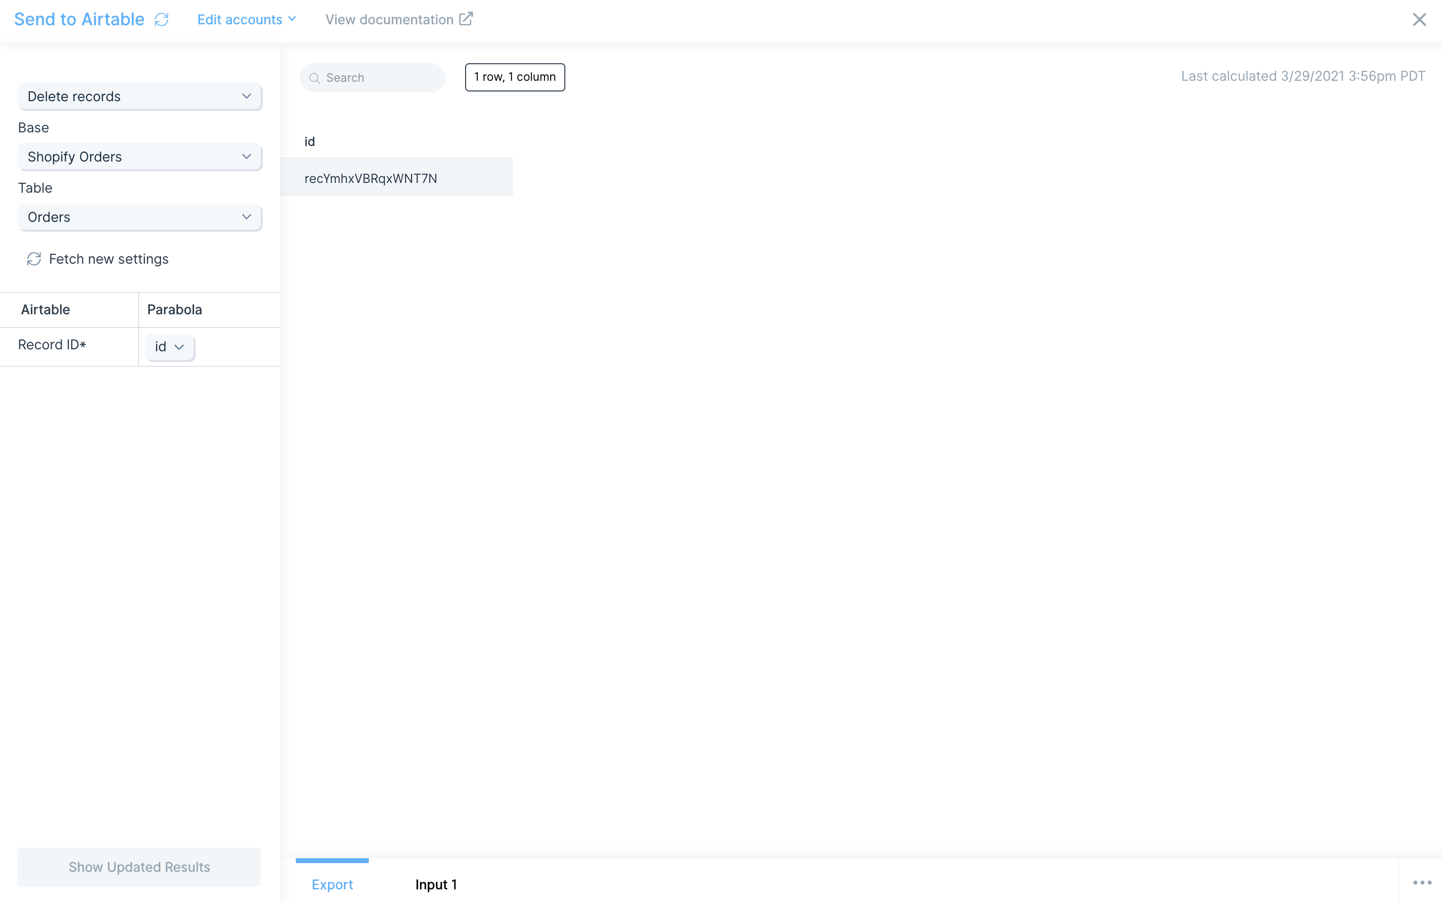This screenshot has width=1442, height=903.
Task: Click the refresh icon beside Send to Airtable
Action: (x=161, y=20)
